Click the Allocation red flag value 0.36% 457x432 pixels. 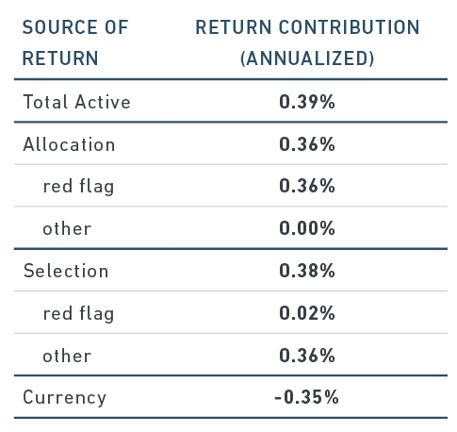307,186
